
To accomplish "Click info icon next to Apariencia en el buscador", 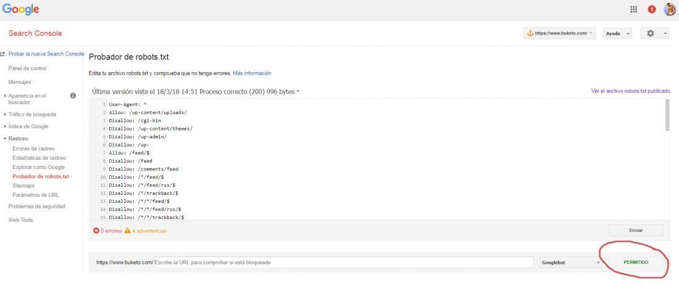I will pos(73,96).
